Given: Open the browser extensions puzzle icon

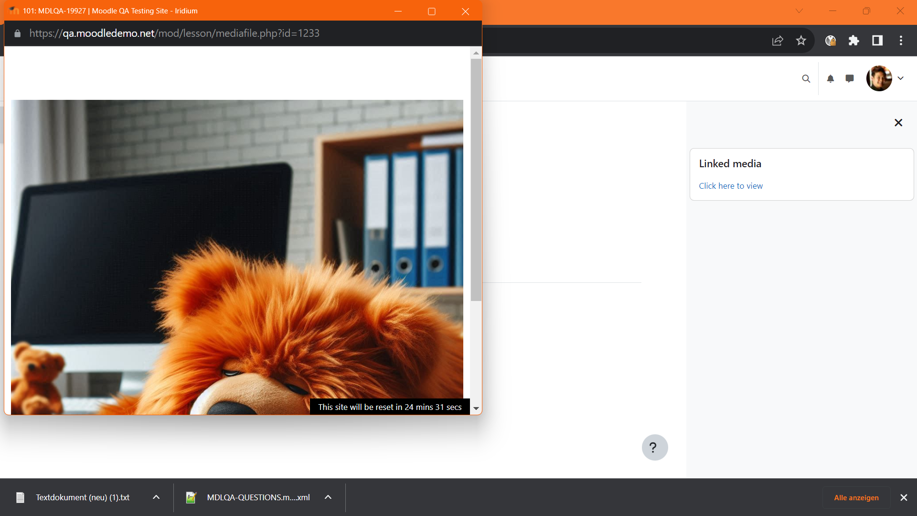Looking at the screenshot, I should pos(854,41).
